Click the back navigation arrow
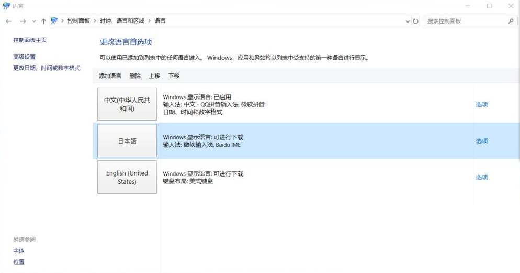The width and height of the screenshot is (520, 273). click(x=8, y=21)
